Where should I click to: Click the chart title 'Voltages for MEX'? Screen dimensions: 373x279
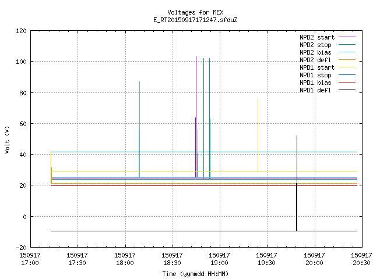(195, 12)
